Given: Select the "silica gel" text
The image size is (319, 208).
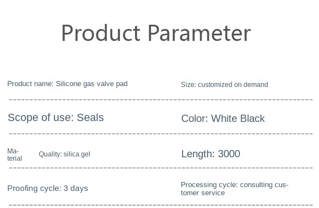Looking at the screenshot, I should 77,154.
